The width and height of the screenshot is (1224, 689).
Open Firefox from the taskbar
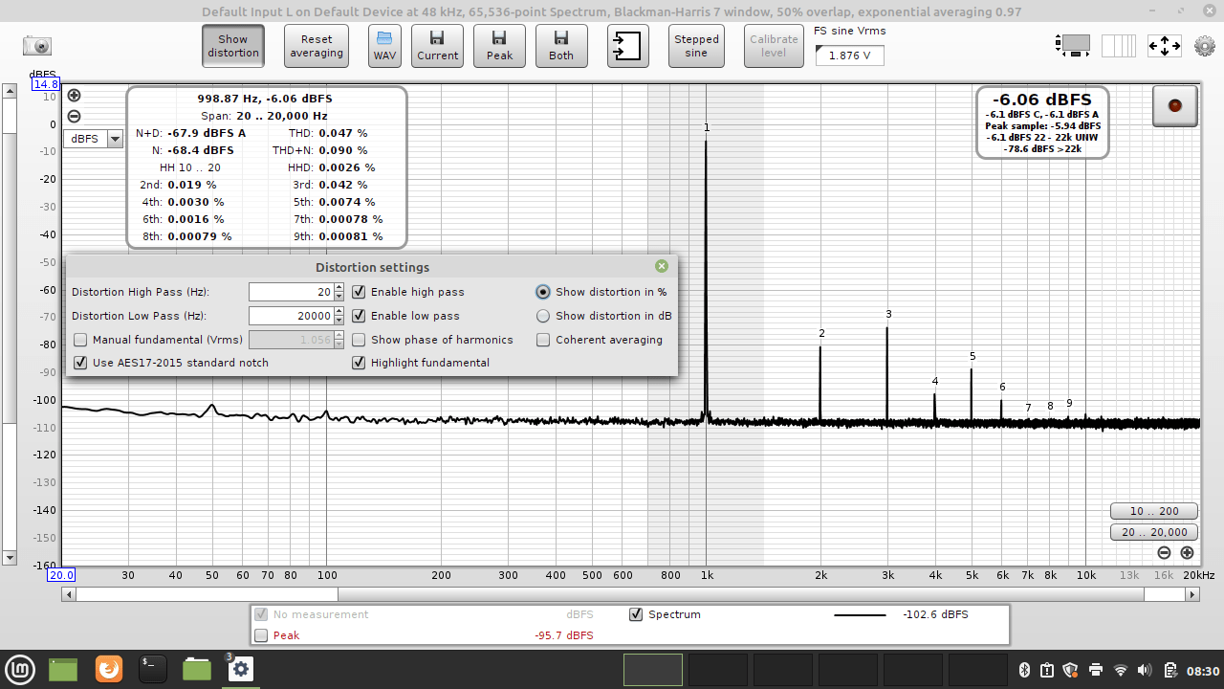pyautogui.click(x=109, y=669)
